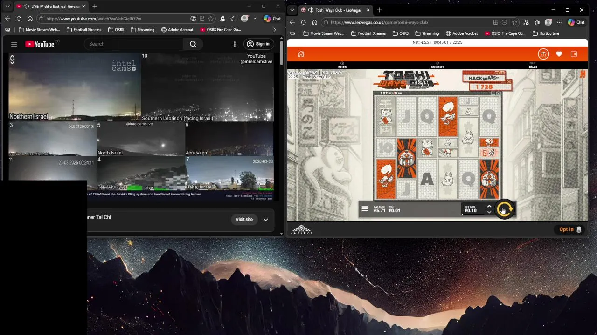Add game to favourites with heart icon
This screenshot has width=597, height=335.
(559, 54)
